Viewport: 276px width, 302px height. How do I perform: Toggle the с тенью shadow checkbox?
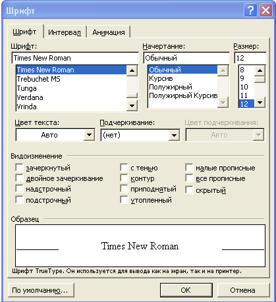124,168
